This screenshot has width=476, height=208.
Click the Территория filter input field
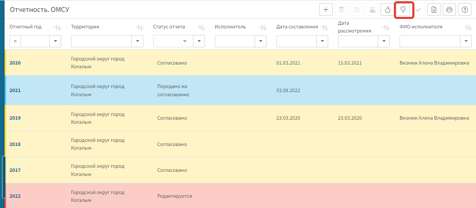point(101,41)
